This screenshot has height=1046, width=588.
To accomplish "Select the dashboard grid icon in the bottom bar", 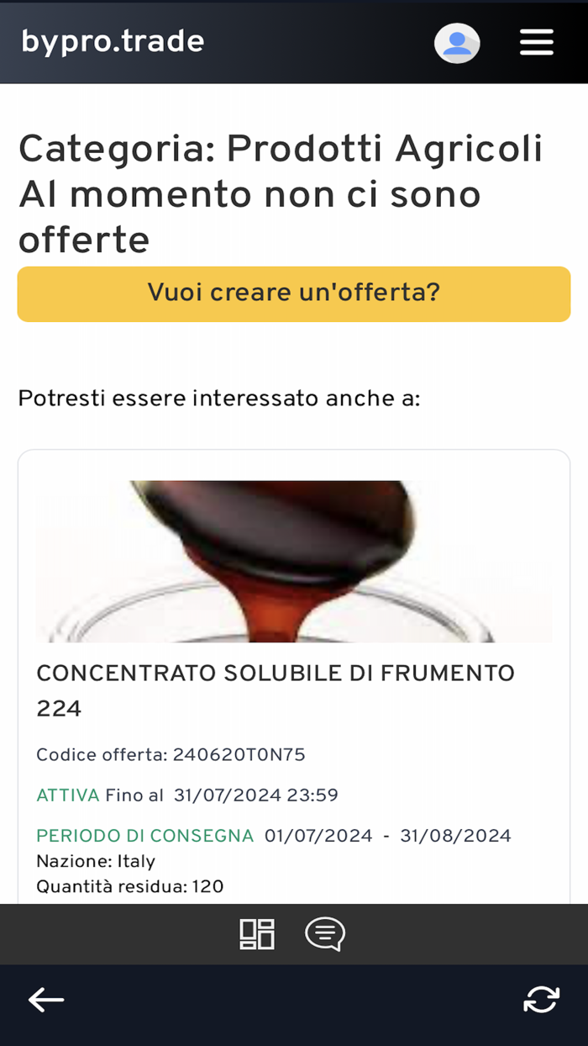I will click(x=258, y=933).
